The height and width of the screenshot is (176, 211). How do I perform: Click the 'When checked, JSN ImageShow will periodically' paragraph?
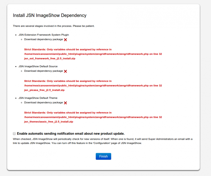[x=103, y=141]
